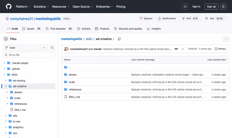Copy the ad-creative path icon
The image size is (232, 138).
[119, 39]
